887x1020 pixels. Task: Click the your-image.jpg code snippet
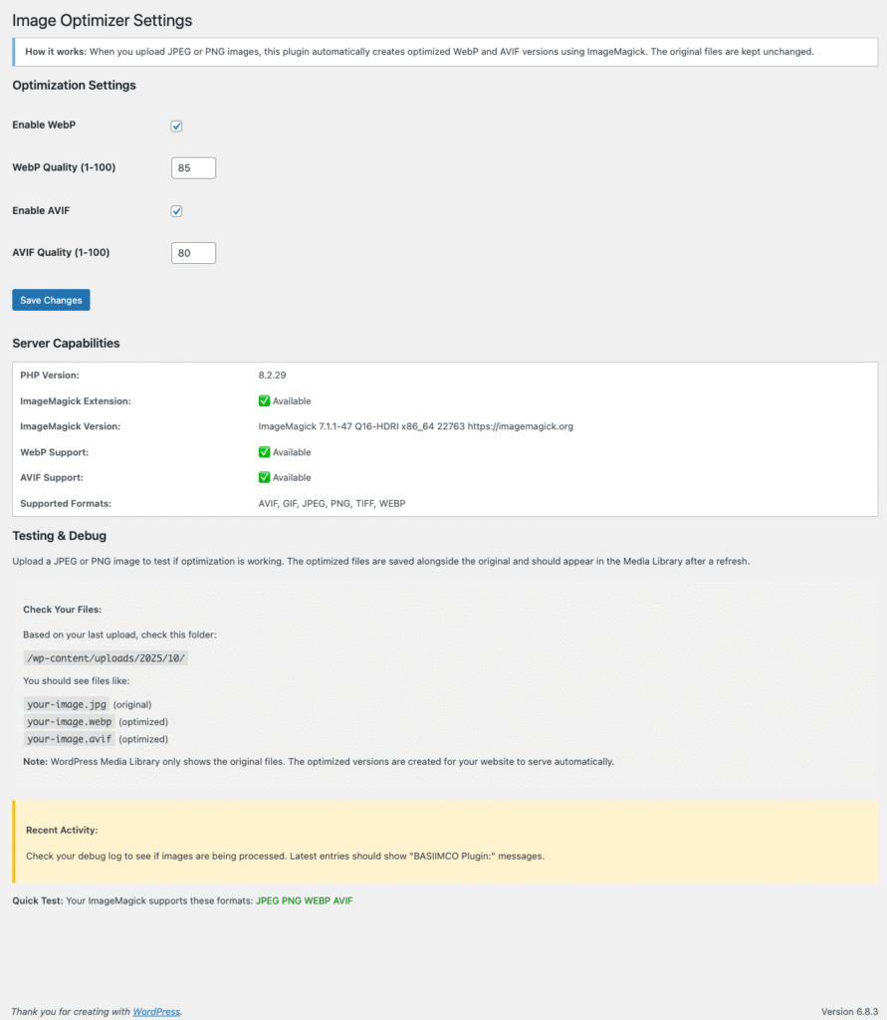(x=67, y=704)
